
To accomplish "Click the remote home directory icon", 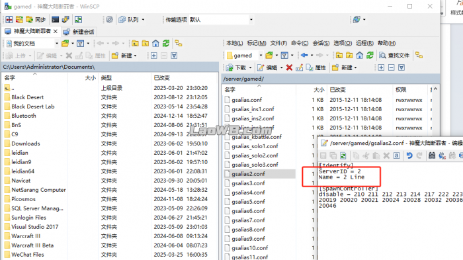I will click(x=359, y=56).
